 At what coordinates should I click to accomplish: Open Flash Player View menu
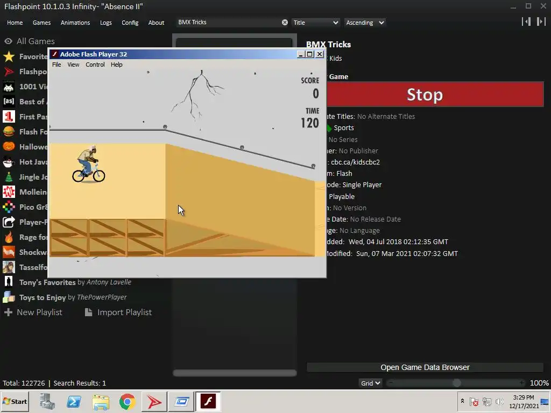click(x=73, y=65)
